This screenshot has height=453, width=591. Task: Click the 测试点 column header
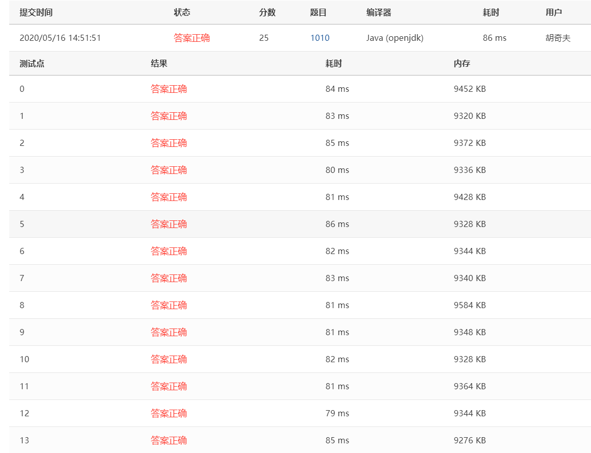[32, 64]
